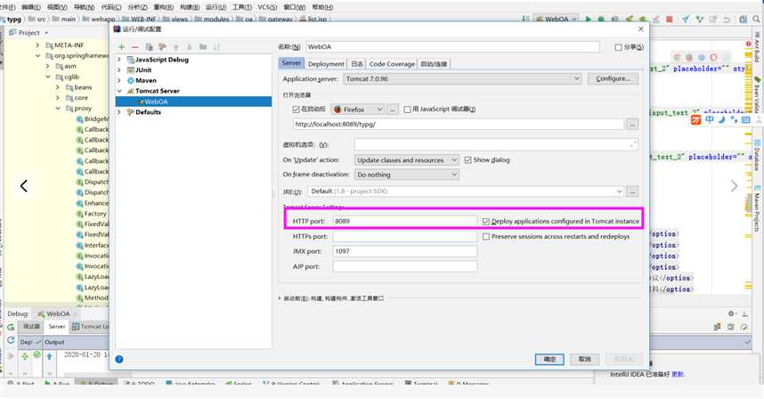Screen dimensions: 764x399
Task: Click Configure... button
Action: click(613, 78)
